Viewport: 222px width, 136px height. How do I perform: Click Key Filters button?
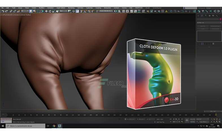(x=204, y=122)
